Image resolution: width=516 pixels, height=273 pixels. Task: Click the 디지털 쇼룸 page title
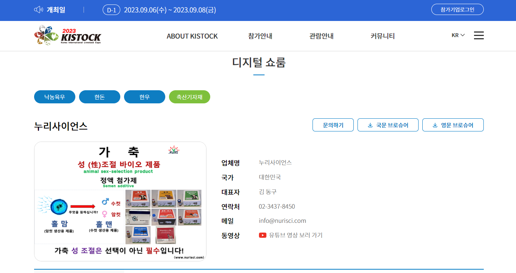pos(259,62)
